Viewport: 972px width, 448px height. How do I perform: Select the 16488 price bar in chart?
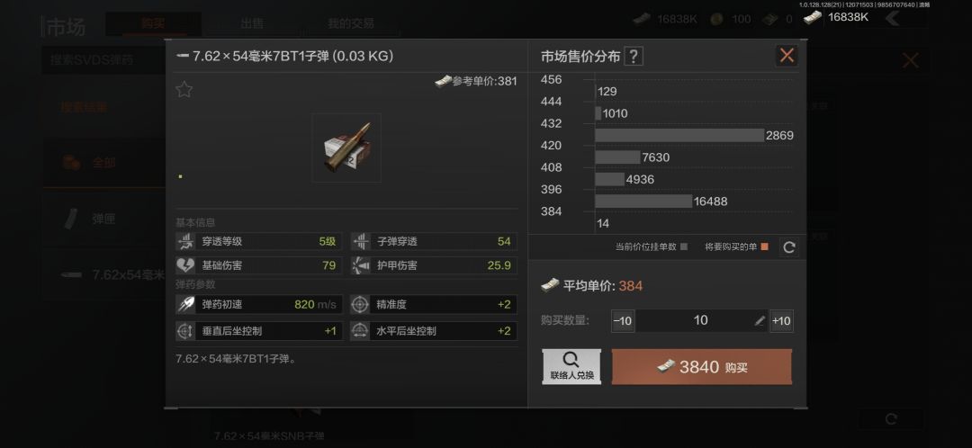pyautogui.click(x=643, y=202)
